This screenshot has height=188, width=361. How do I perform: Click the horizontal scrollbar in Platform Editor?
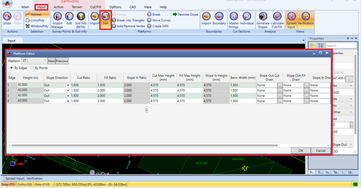pyautogui.click(x=145, y=145)
